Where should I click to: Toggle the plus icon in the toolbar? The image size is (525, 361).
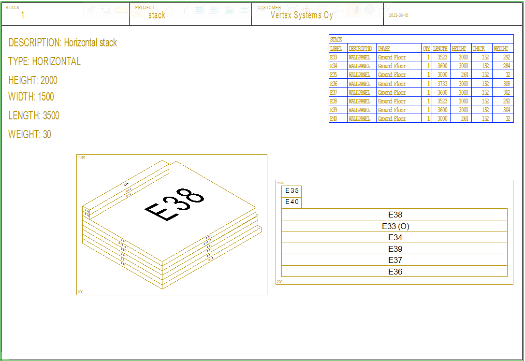(x=369, y=9)
